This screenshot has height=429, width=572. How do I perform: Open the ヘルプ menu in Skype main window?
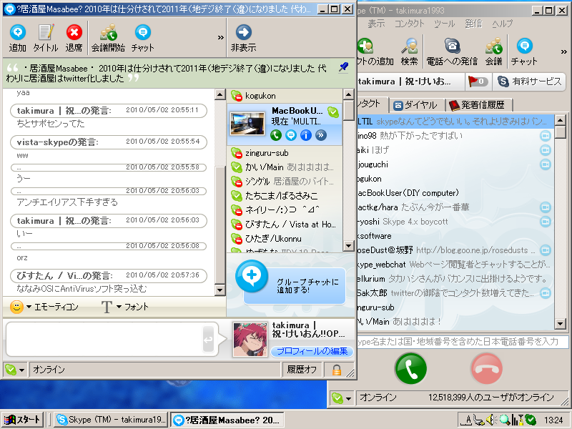coord(503,24)
